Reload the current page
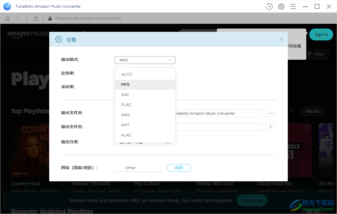The height and width of the screenshot is (214, 337). (36, 18)
